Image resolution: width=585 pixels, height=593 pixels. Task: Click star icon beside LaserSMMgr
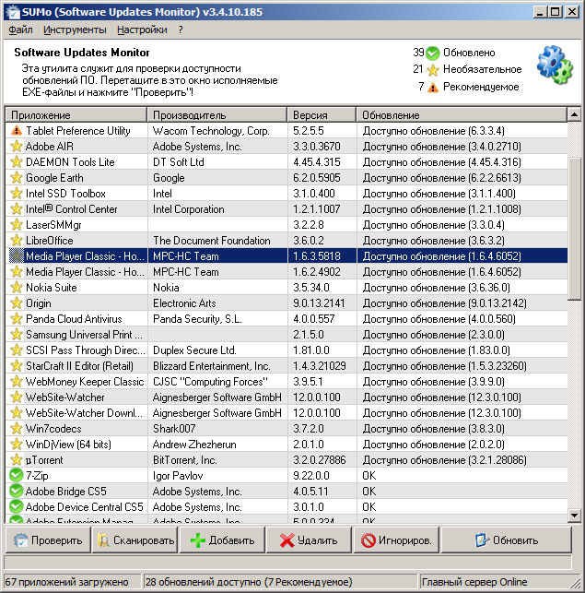17,225
